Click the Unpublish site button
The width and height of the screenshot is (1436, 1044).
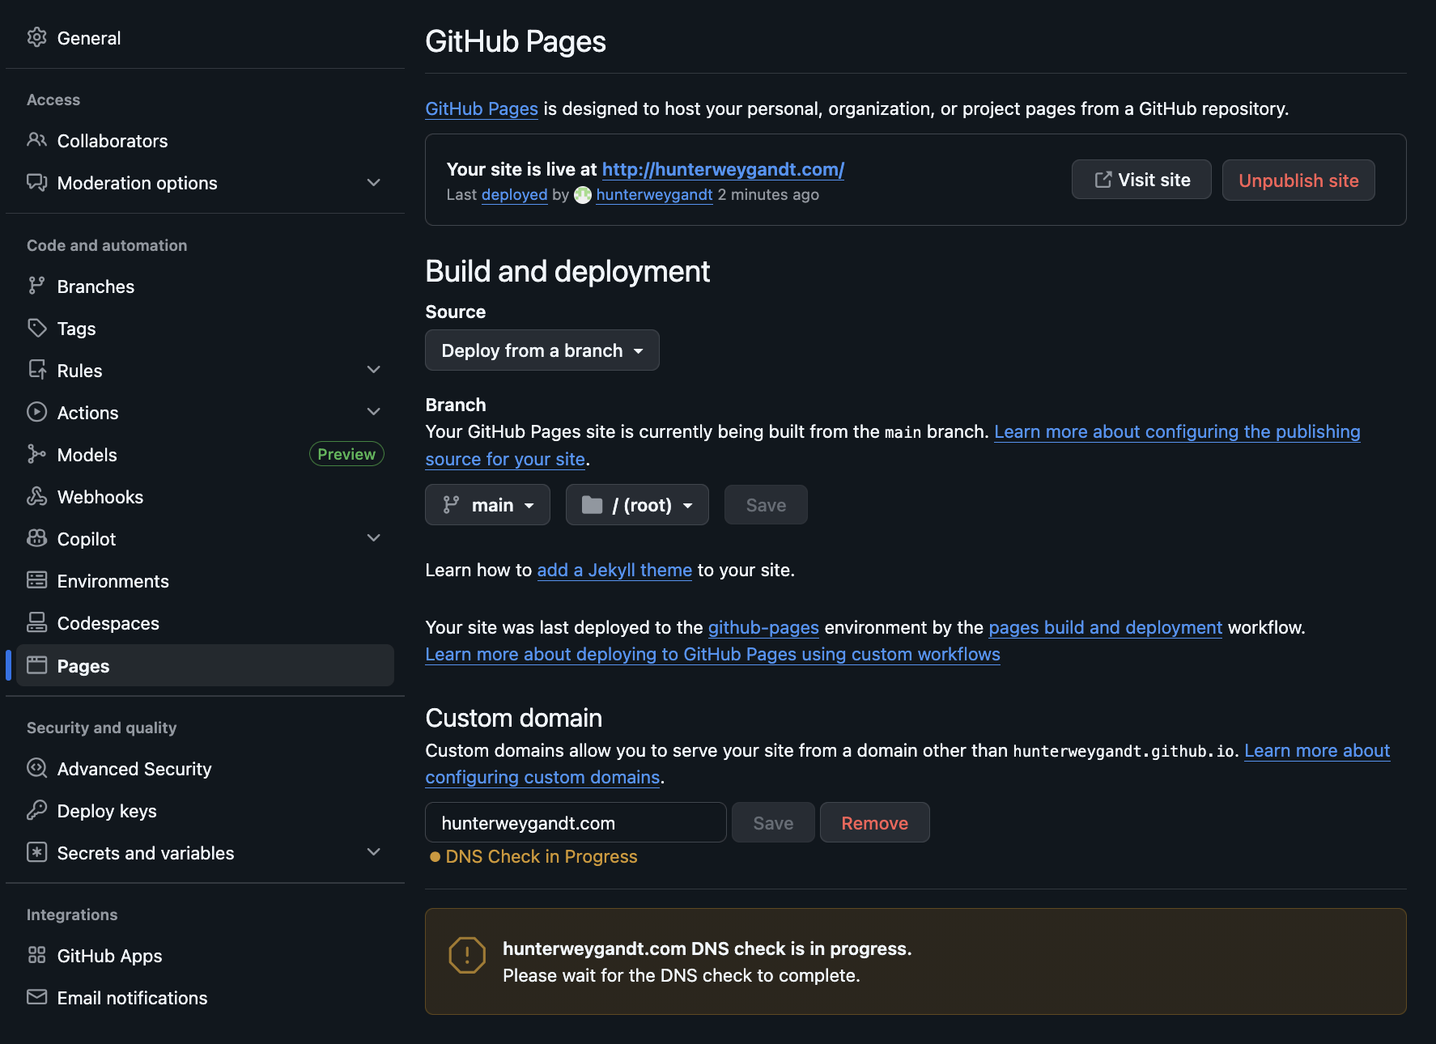pyautogui.click(x=1298, y=180)
